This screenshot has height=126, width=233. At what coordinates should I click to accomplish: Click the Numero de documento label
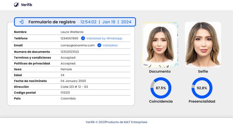tap(32, 52)
